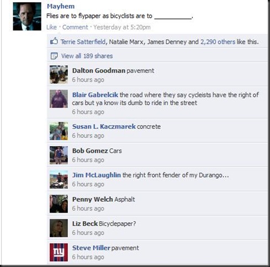
Task: Show the 2,290 others who like this
Action: pos(218,42)
